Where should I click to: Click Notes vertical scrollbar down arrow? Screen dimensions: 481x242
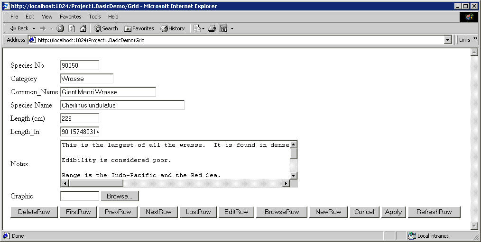(x=294, y=176)
